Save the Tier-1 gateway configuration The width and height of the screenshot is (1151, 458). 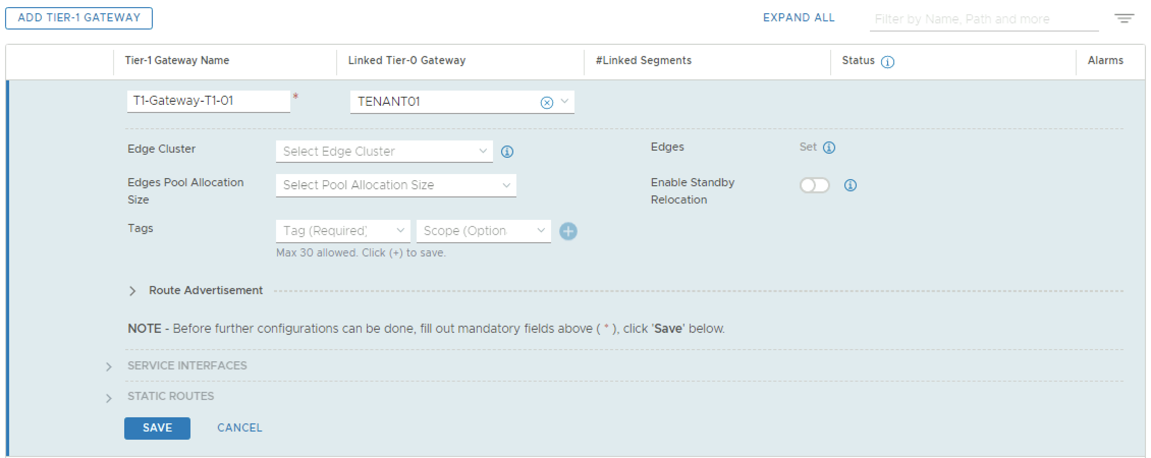tap(157, 428)
